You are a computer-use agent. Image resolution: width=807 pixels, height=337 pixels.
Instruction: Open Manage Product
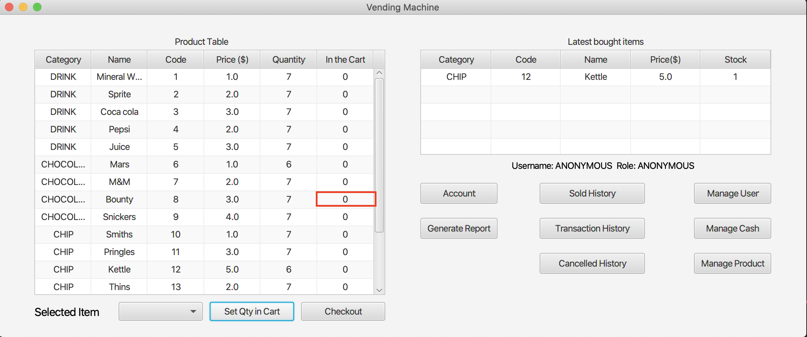tap(732, 263)
